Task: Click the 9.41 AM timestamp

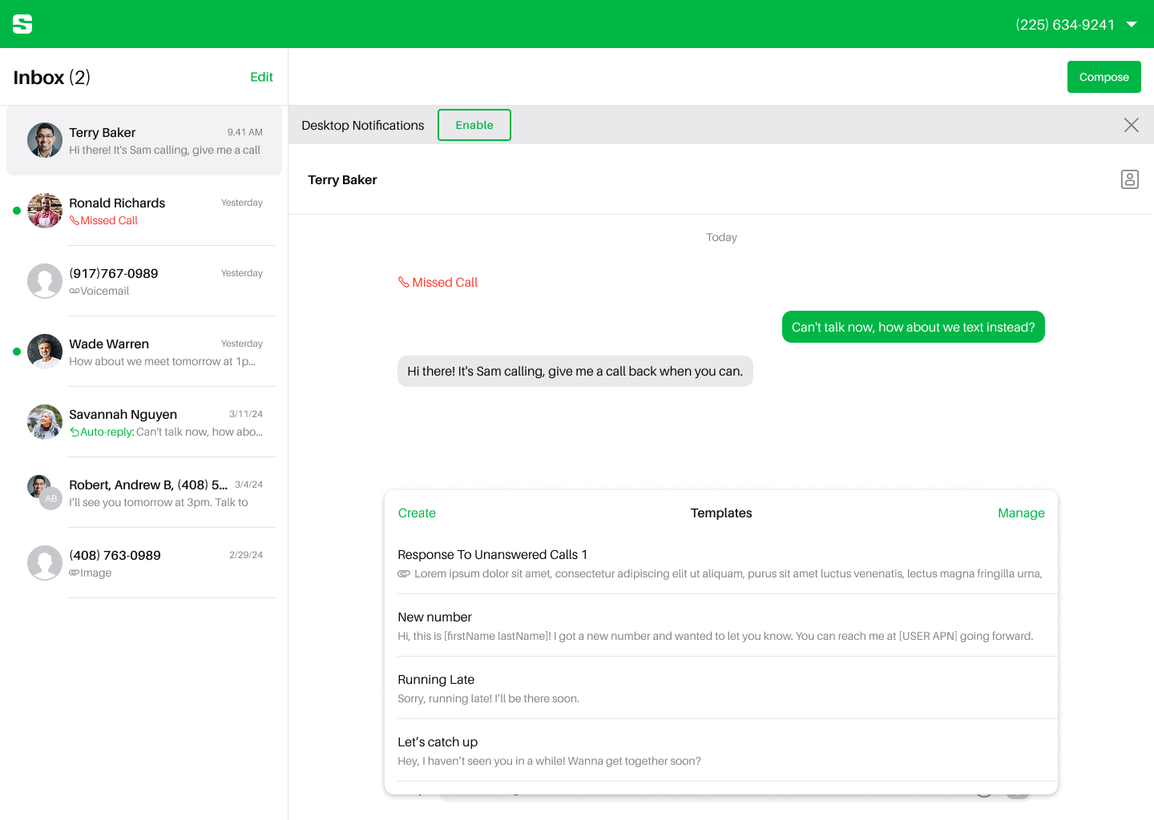Action: 244,132
